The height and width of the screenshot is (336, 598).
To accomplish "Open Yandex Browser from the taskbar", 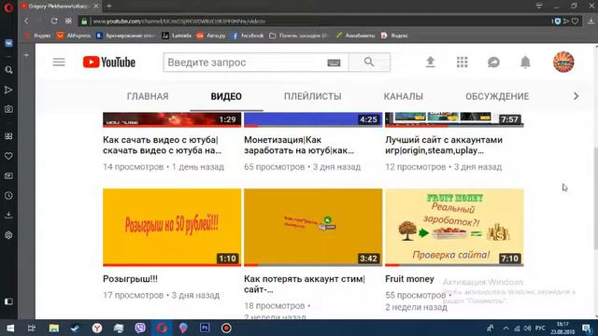I will pos(97,328).
